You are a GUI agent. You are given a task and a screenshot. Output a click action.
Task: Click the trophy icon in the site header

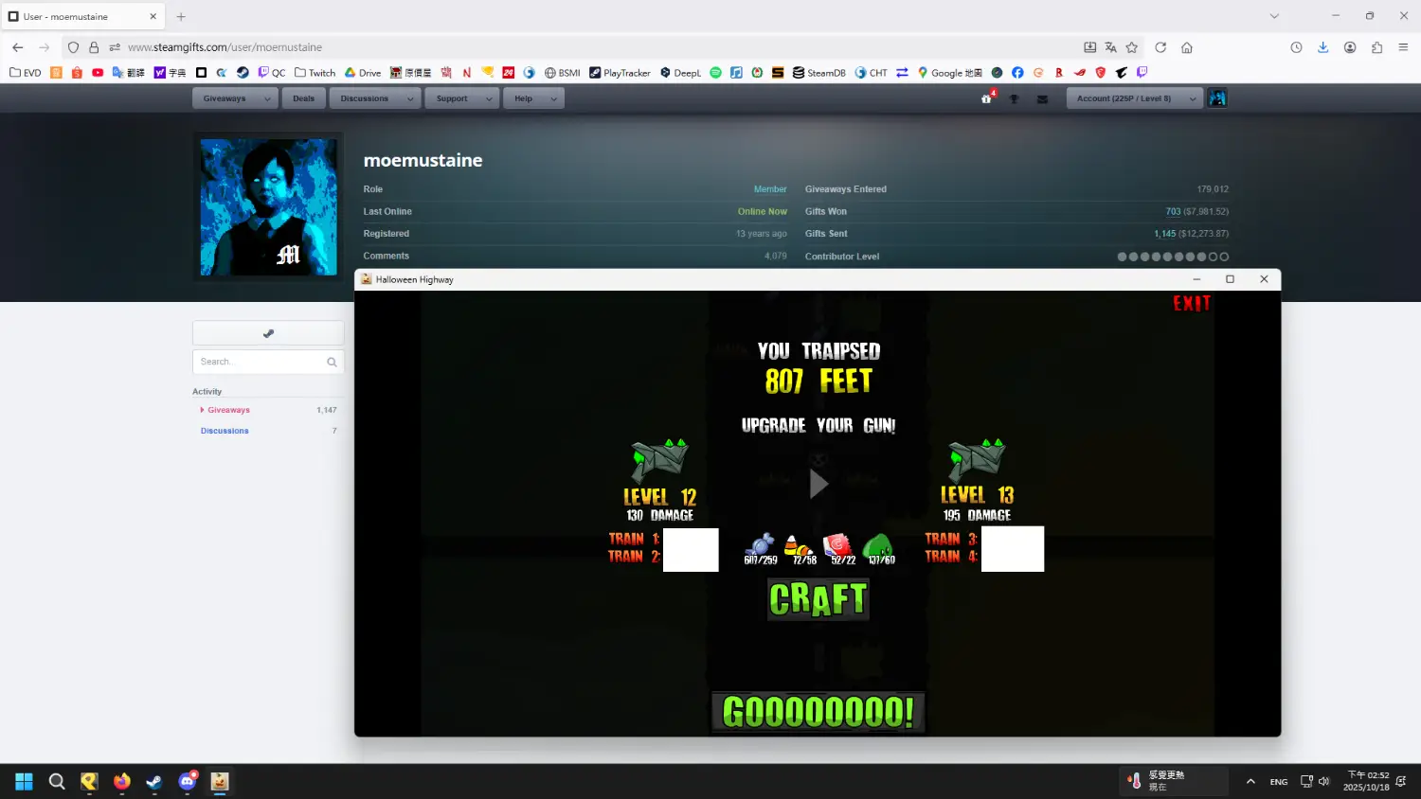point(1014,98)
